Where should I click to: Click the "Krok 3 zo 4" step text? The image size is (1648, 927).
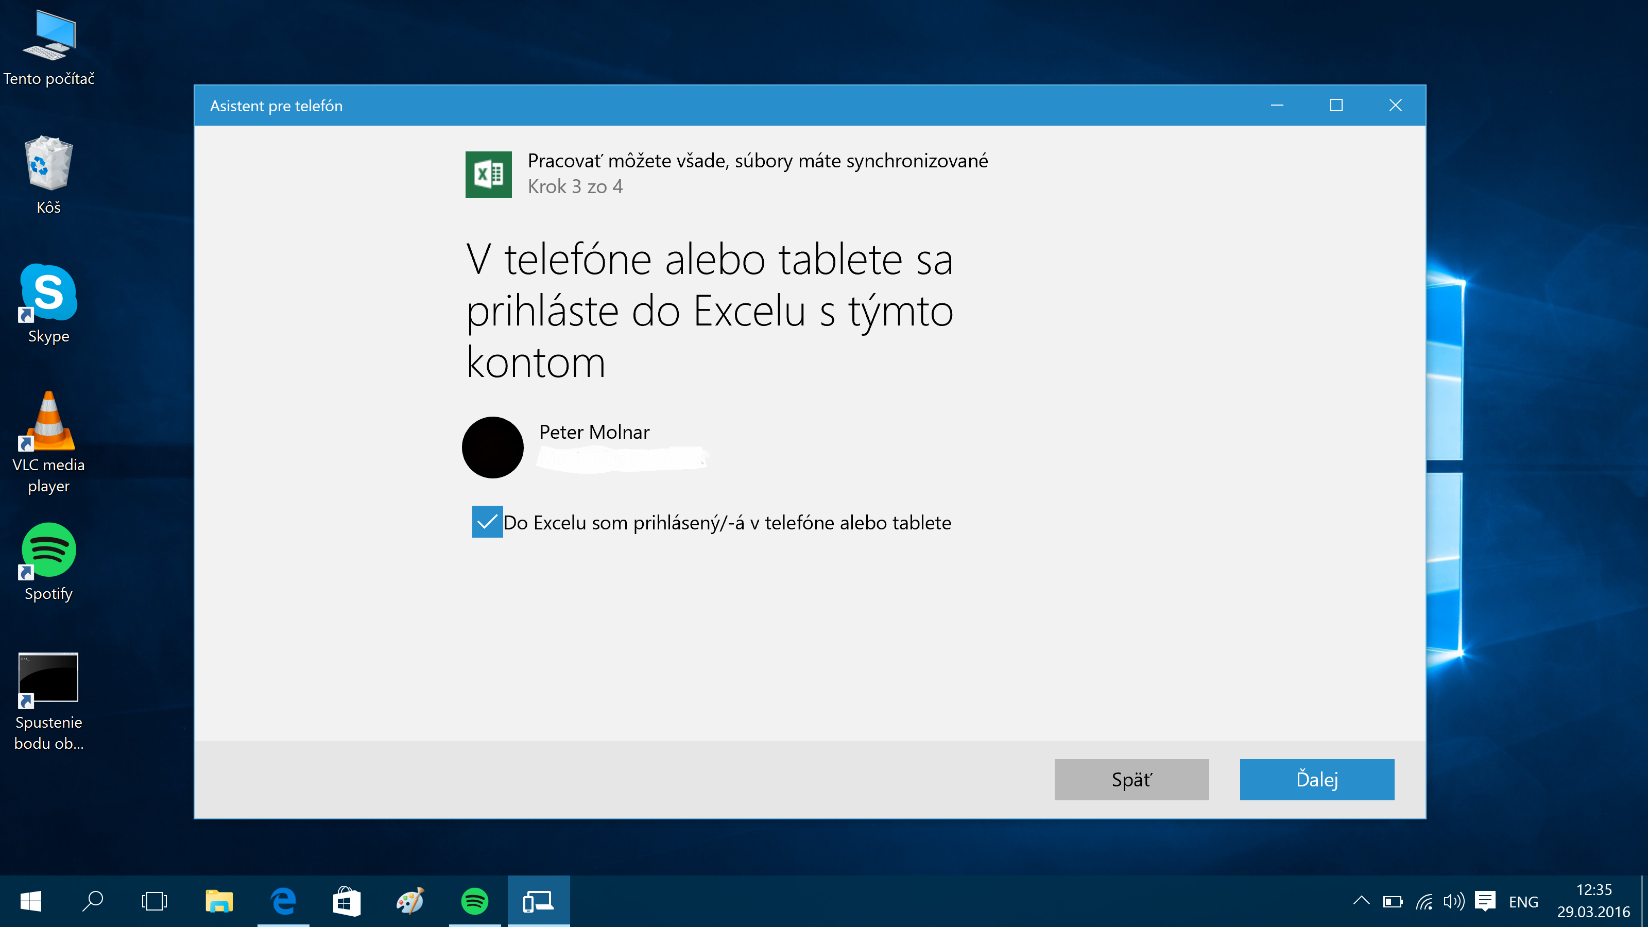(x=575, y=186)
